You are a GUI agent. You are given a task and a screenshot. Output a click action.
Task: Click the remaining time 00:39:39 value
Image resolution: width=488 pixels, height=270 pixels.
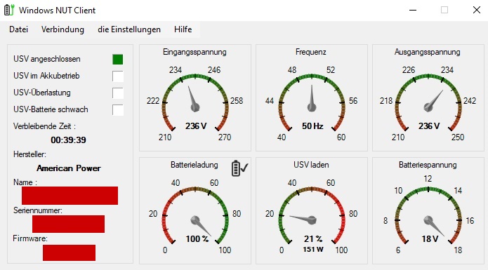pyautogui.click(x=69, y=140)
